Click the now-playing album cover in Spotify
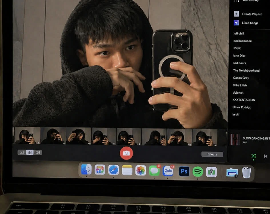 235,139
